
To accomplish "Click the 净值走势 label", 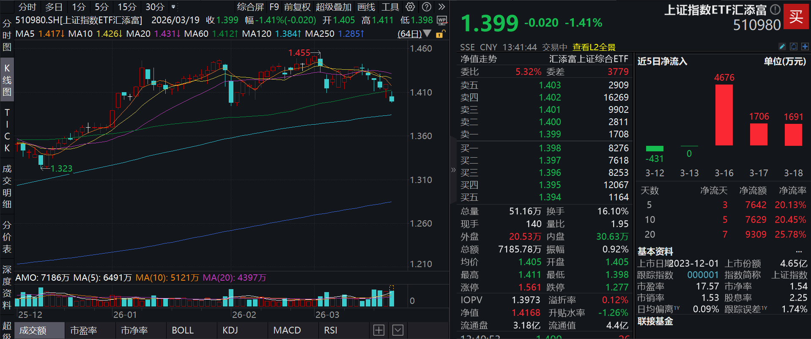I will (479, 59).
